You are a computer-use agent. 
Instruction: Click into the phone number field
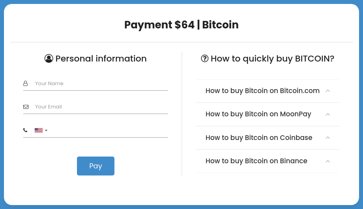(109, 130)
